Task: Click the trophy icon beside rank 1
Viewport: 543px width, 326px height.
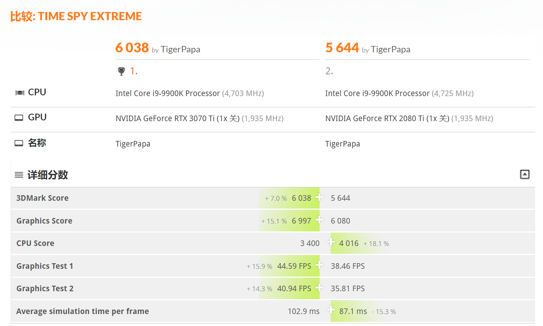Action: tap(121, 71)
